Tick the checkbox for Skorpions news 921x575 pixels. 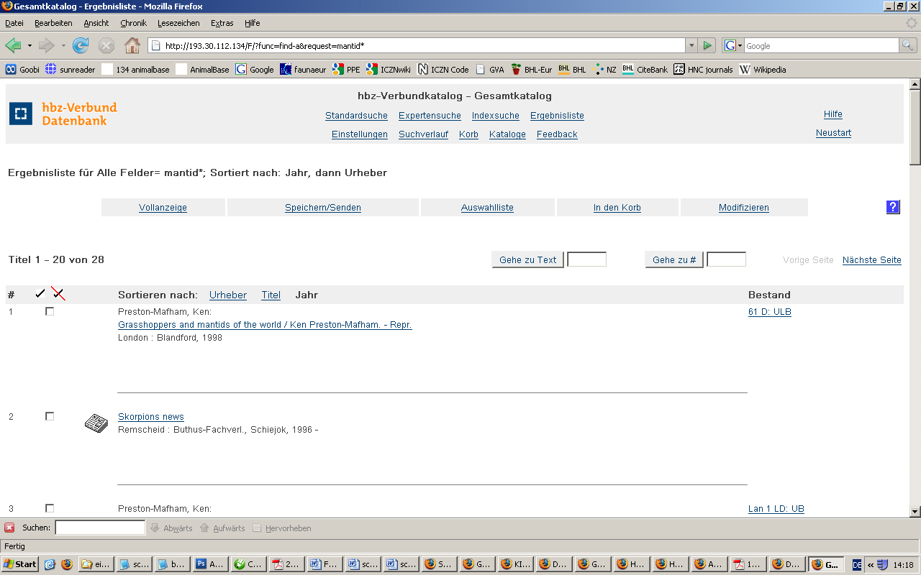point(50,416)
